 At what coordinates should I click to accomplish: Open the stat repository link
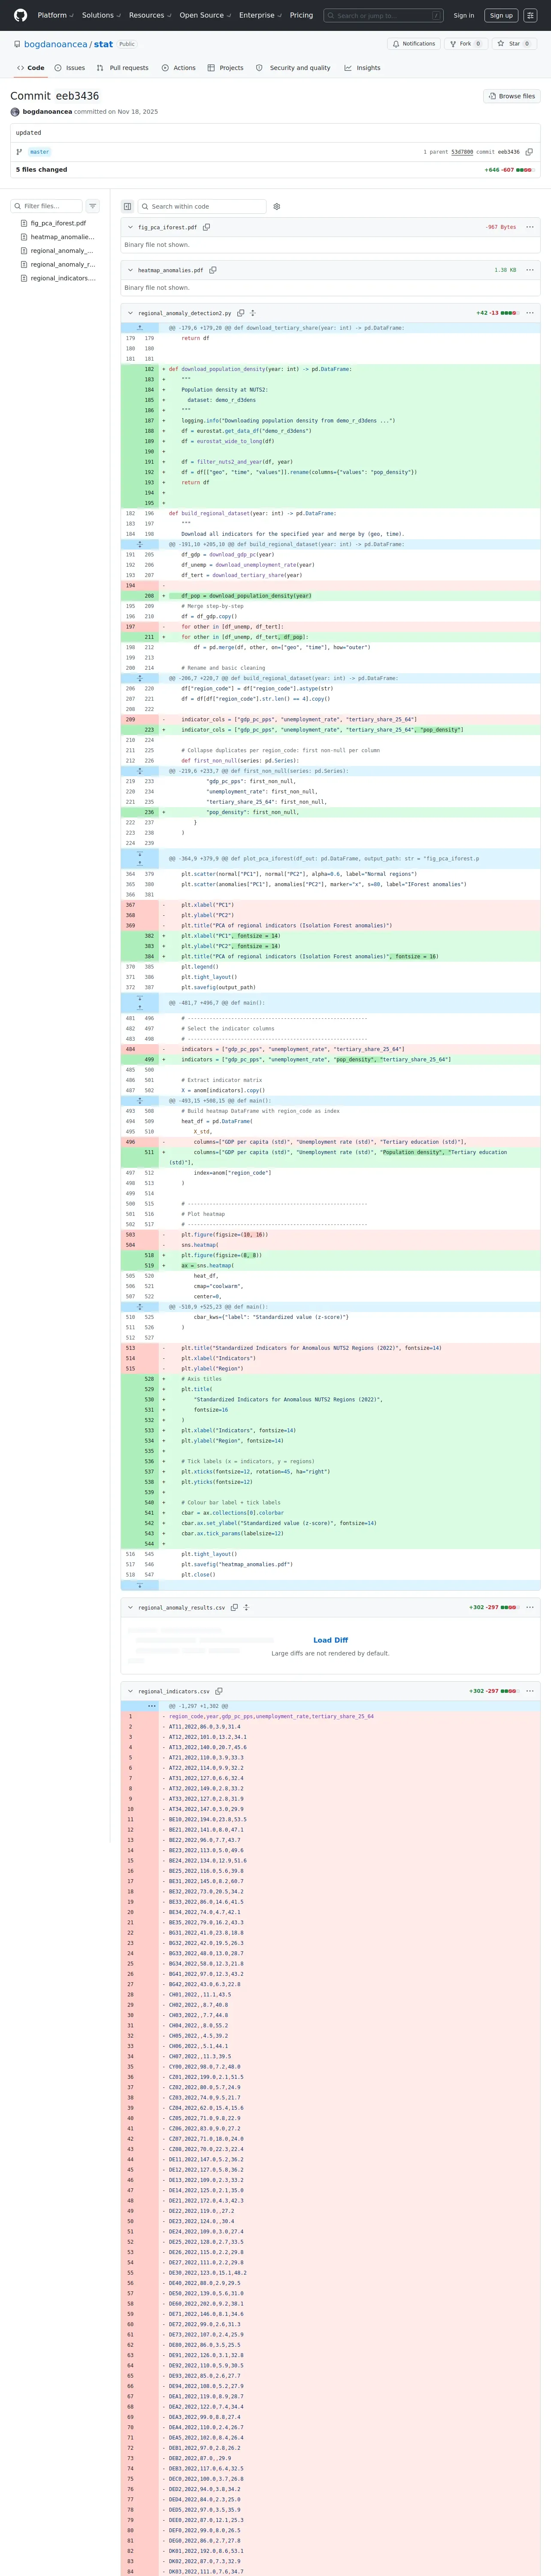click(x=103, y=44)
